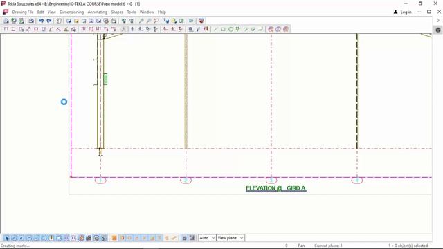Open the Annotating menu
This screenshot has width=443, height=249.
97,12
